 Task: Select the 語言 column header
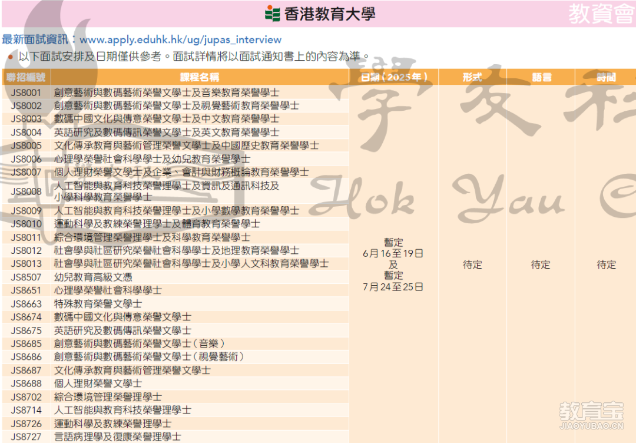pyautogui.click(x=541, y=77)
